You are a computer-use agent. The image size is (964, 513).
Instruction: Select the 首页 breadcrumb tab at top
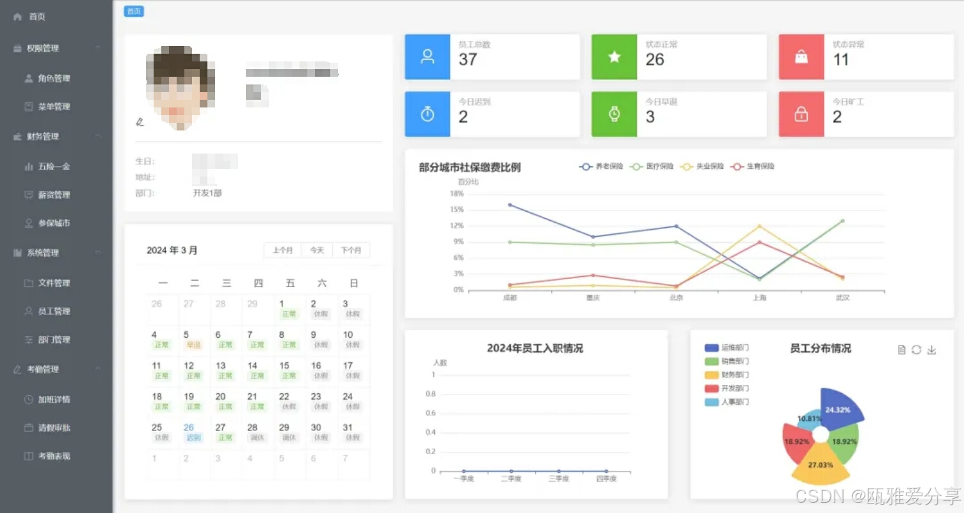(133, 11)
